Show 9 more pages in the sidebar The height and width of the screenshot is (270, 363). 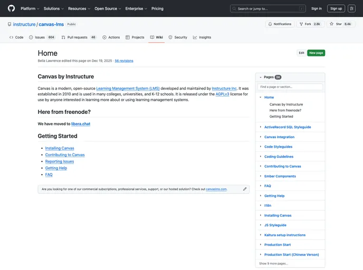pos(273,264)
